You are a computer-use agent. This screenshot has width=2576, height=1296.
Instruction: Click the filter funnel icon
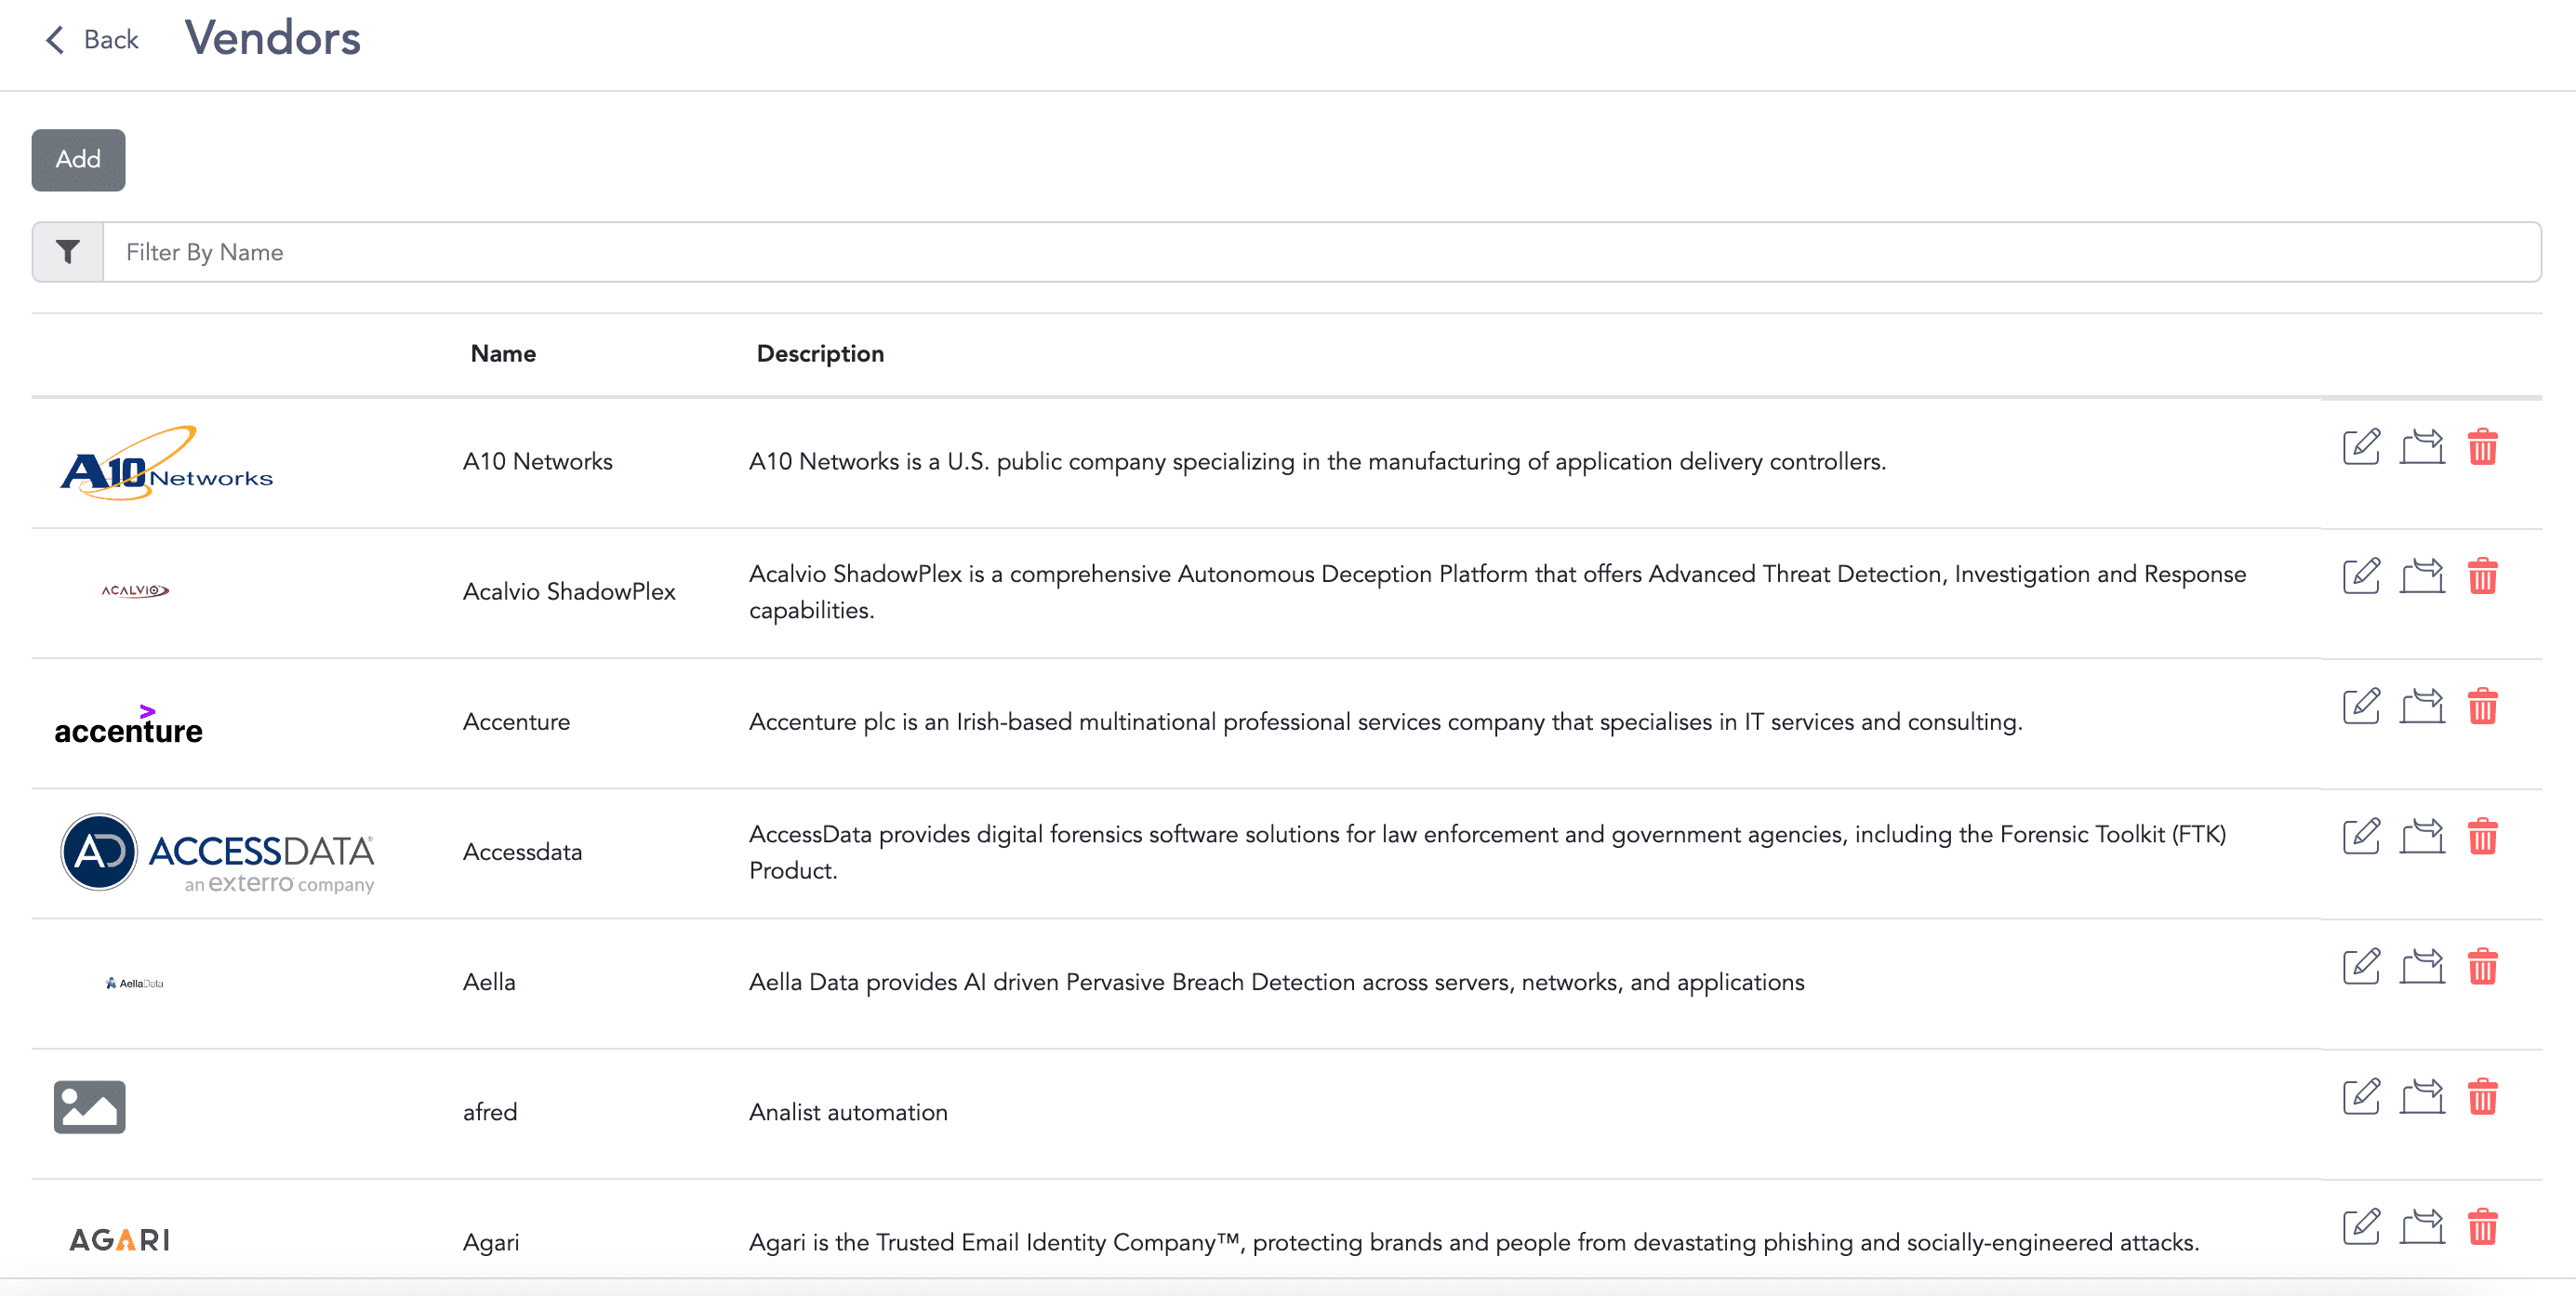(x=66, y=252)
